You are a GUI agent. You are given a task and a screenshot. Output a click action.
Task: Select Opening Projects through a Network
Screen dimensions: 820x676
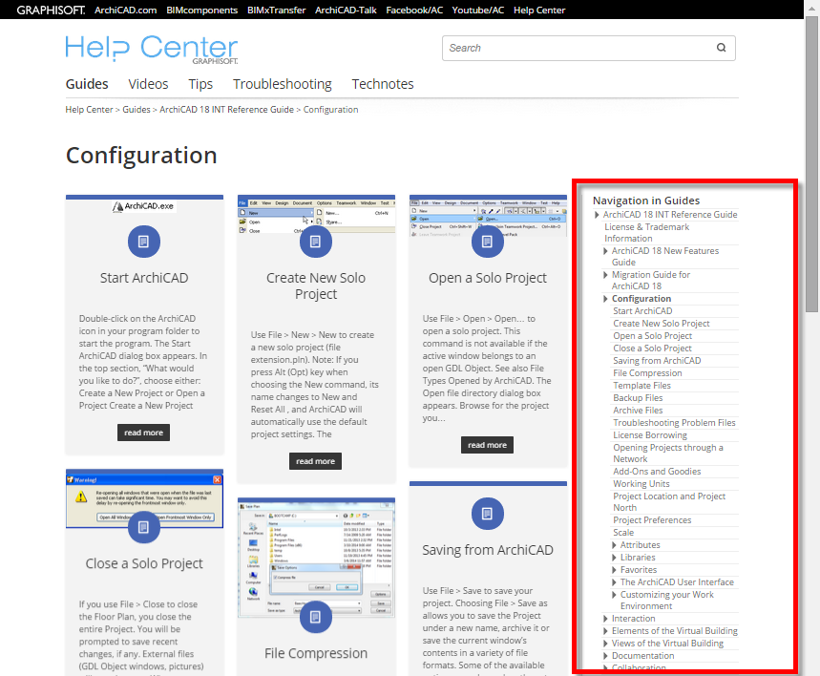tap(668, 454)
